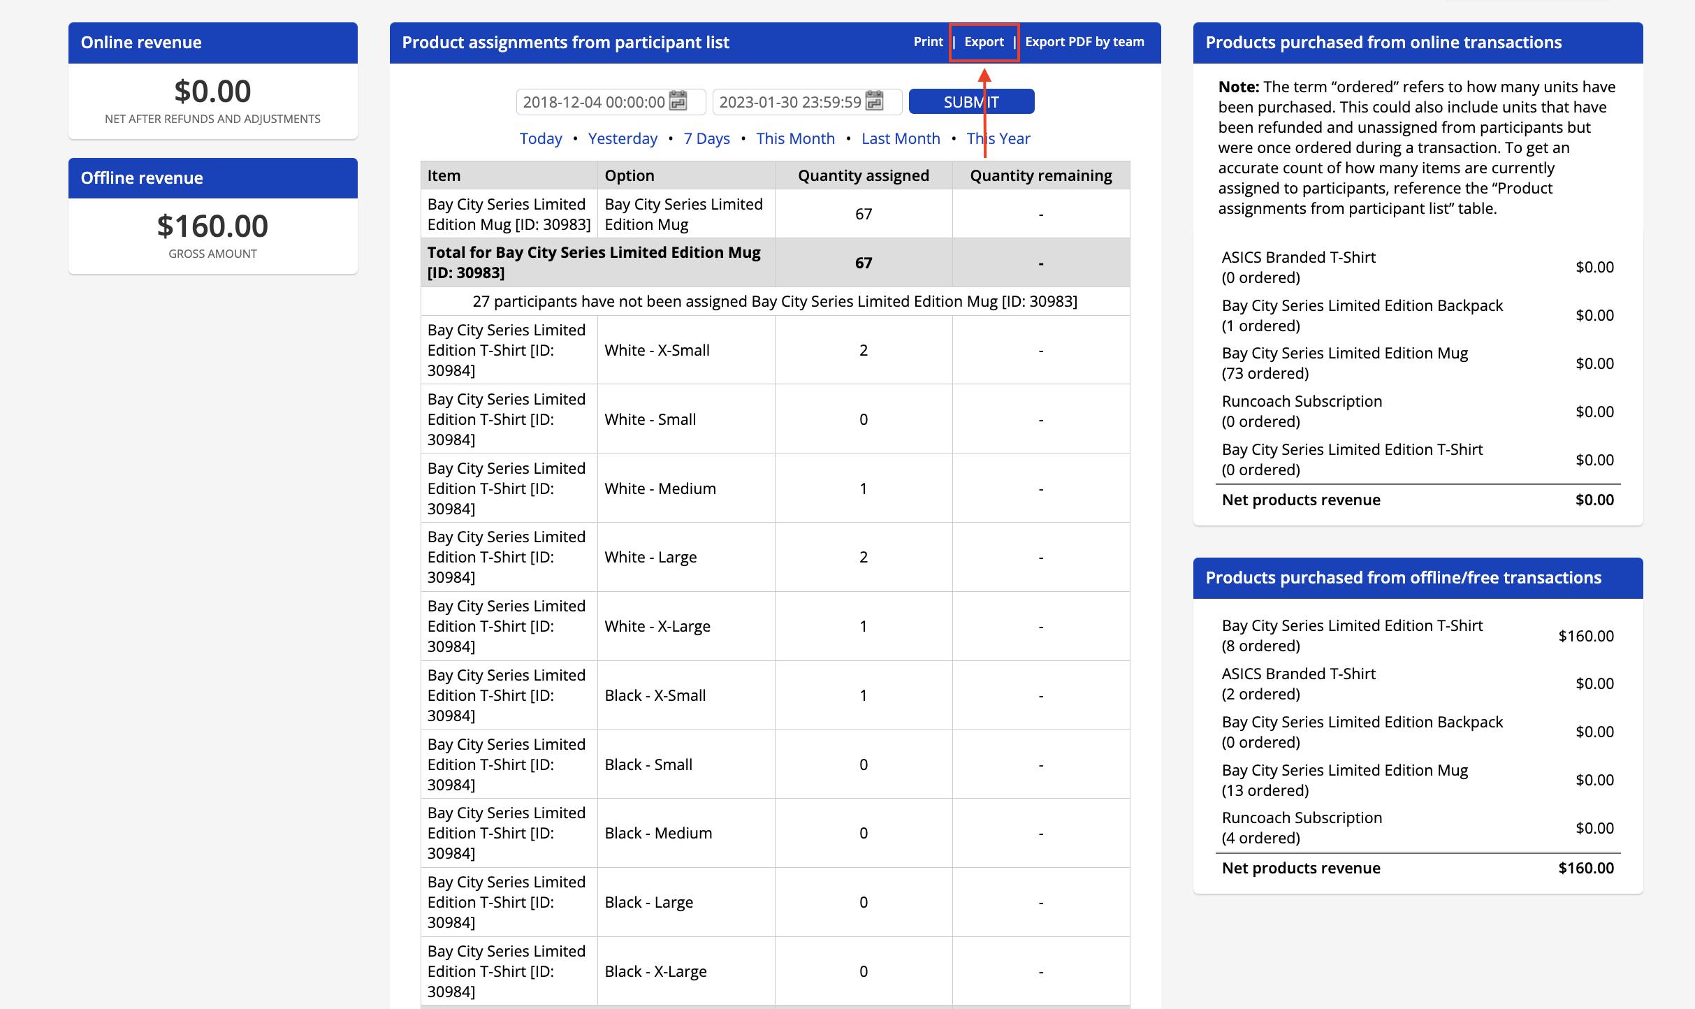The image size is (1695, 1009).
Task: Click the Offline revenue $160.00 amount
Action: pyautogui.click(x=212, y=226)
